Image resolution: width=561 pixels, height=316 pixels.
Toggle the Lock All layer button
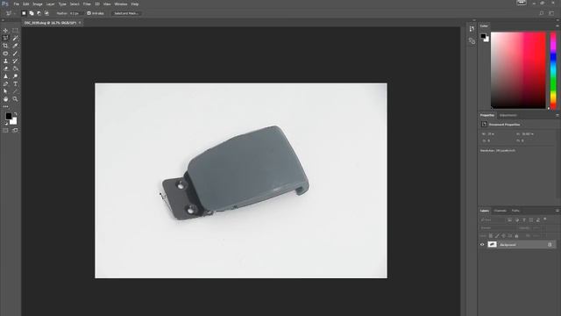click(x=516, y=236)
